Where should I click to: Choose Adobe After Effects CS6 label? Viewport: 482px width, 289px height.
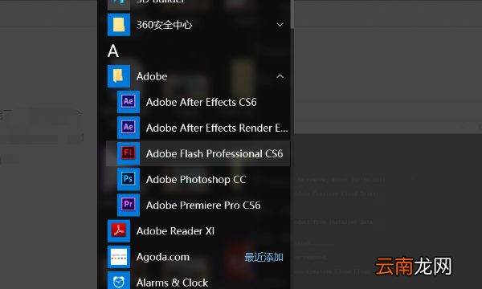pyautogui.click(x=202, y=102)
